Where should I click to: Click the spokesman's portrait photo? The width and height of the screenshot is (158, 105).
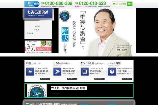tap(109, 32)
